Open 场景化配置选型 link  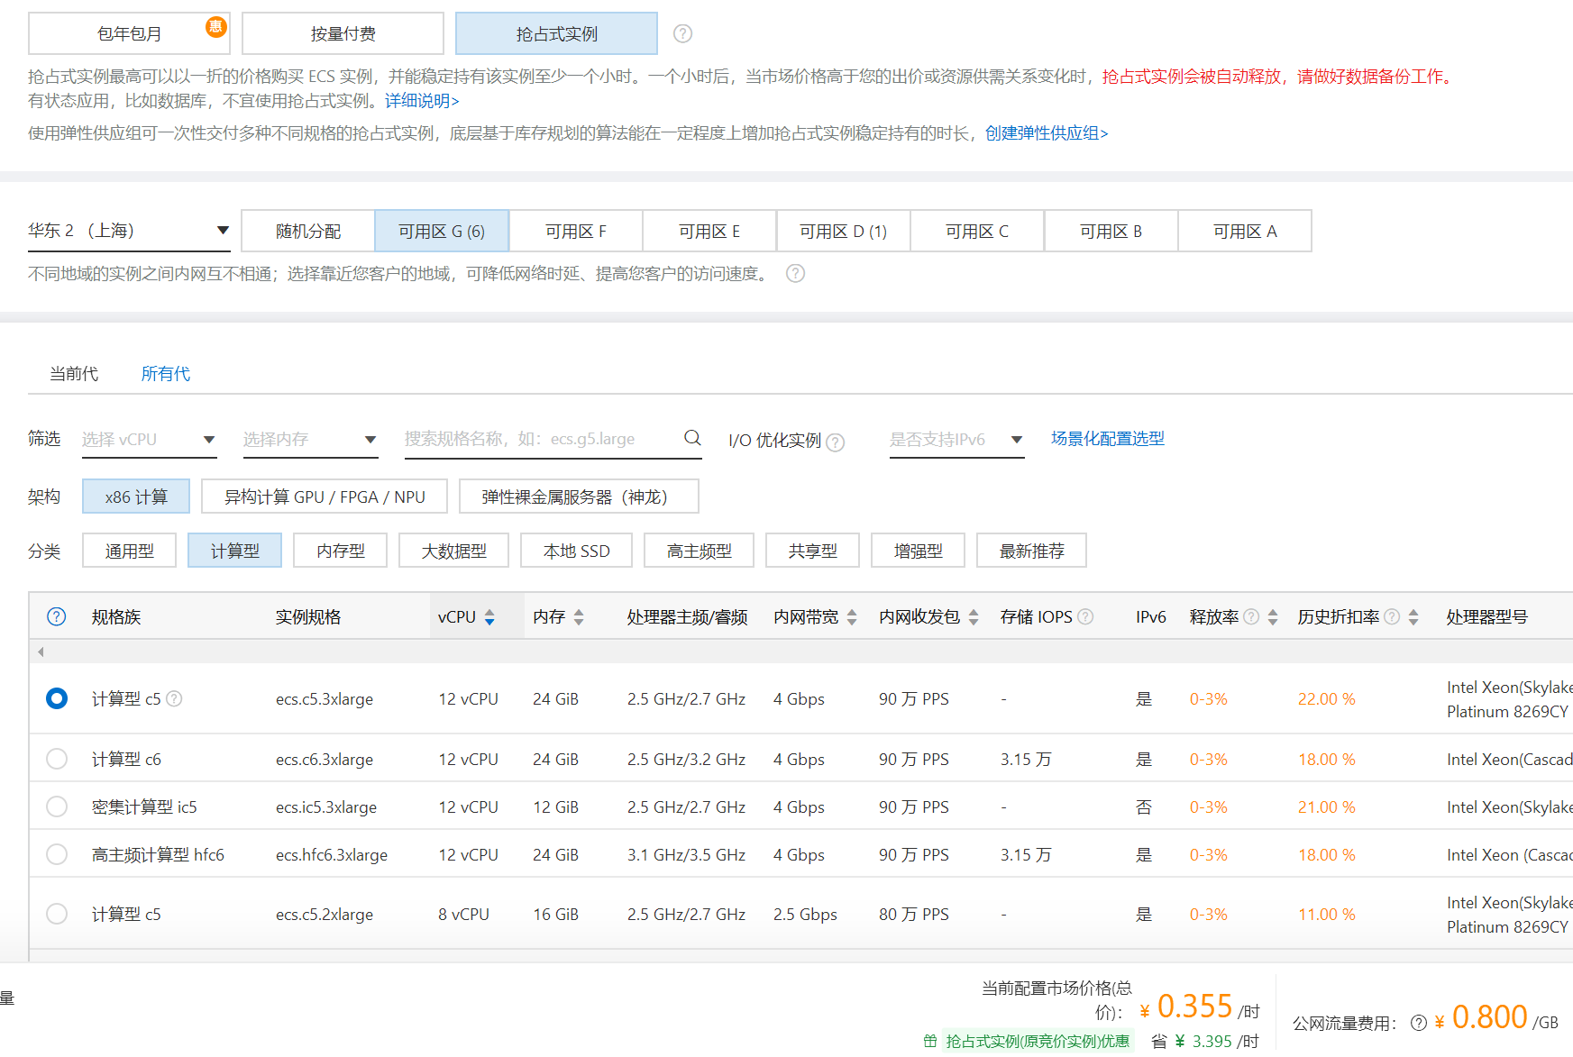click(1108, 439)
